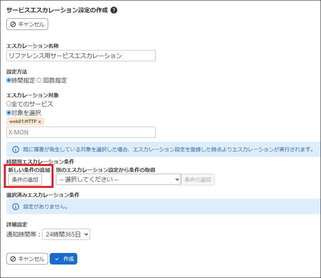
Task: Click the checkmark icon on the 作成 button
Action: [57, 259]
